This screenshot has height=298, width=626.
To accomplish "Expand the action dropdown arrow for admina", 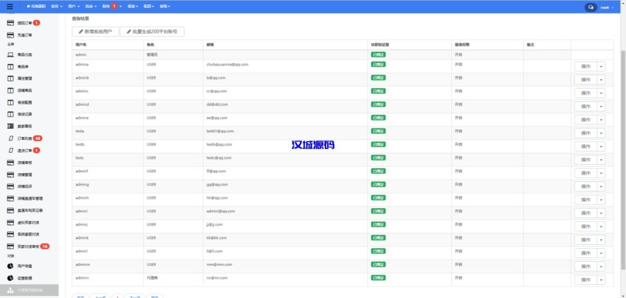I will click(601, 67).
